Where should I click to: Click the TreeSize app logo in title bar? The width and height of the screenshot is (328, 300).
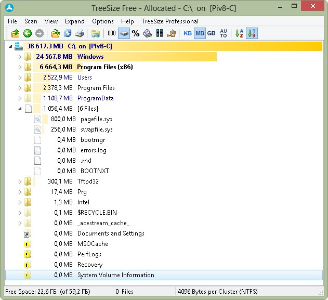9,8
